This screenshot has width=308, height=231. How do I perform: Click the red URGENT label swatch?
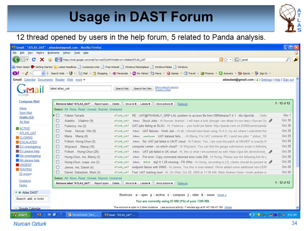click(17, 165)
